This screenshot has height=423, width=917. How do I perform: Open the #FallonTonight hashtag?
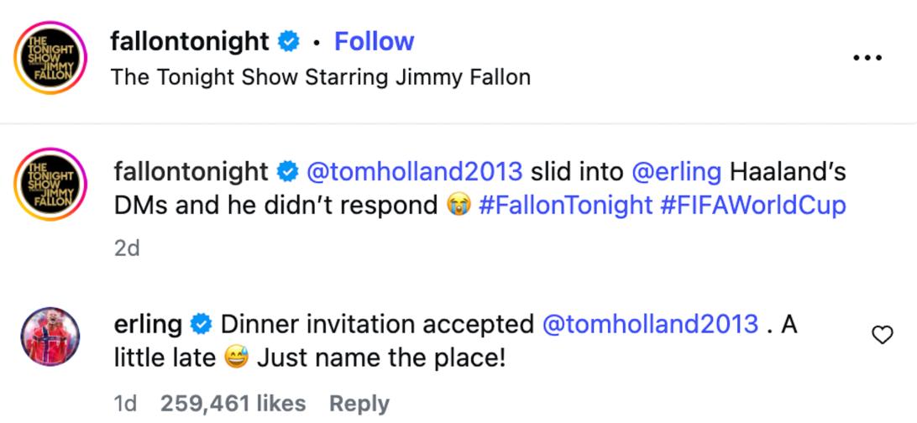click(565, 206)
